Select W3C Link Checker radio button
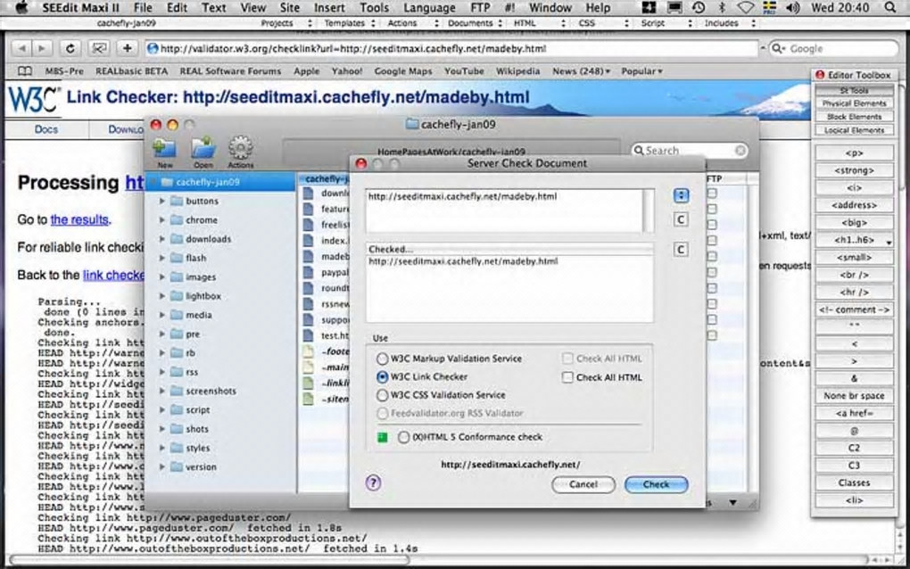The height and width of the screenshot is (569, 910). tap(382, 377)
